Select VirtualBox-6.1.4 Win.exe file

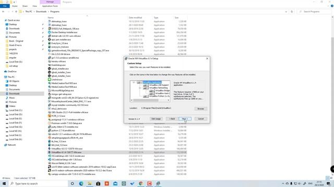tap(66, 152)
